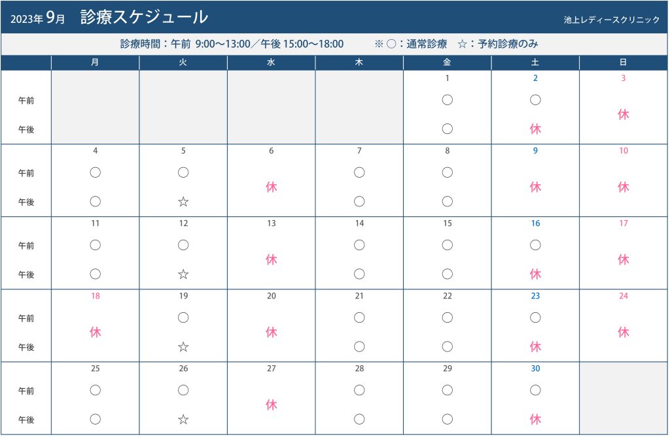The width and height of the screenshot is (670, 437).
Task: Click the date number 23
Action: click(535, 296)
